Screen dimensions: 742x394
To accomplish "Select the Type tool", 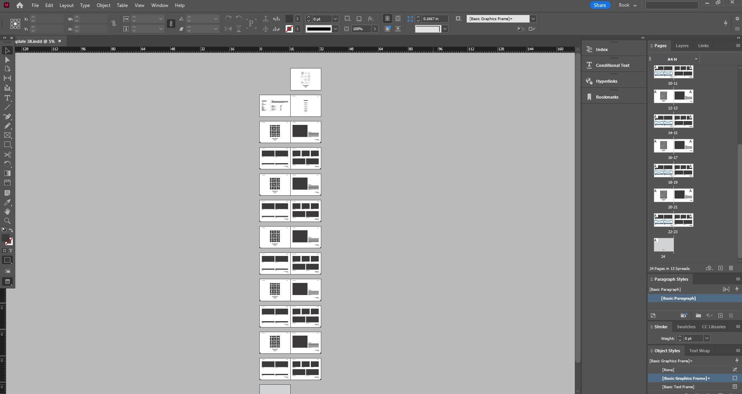I will pos(7,98).
